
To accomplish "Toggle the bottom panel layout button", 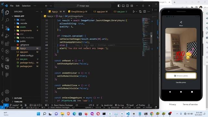I will (x=123, y=6).
